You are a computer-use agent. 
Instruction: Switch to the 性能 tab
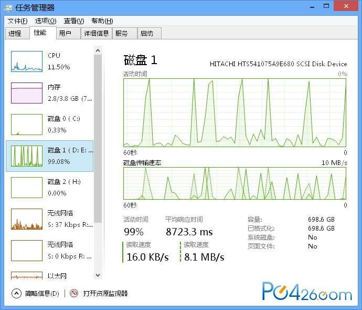43,33
